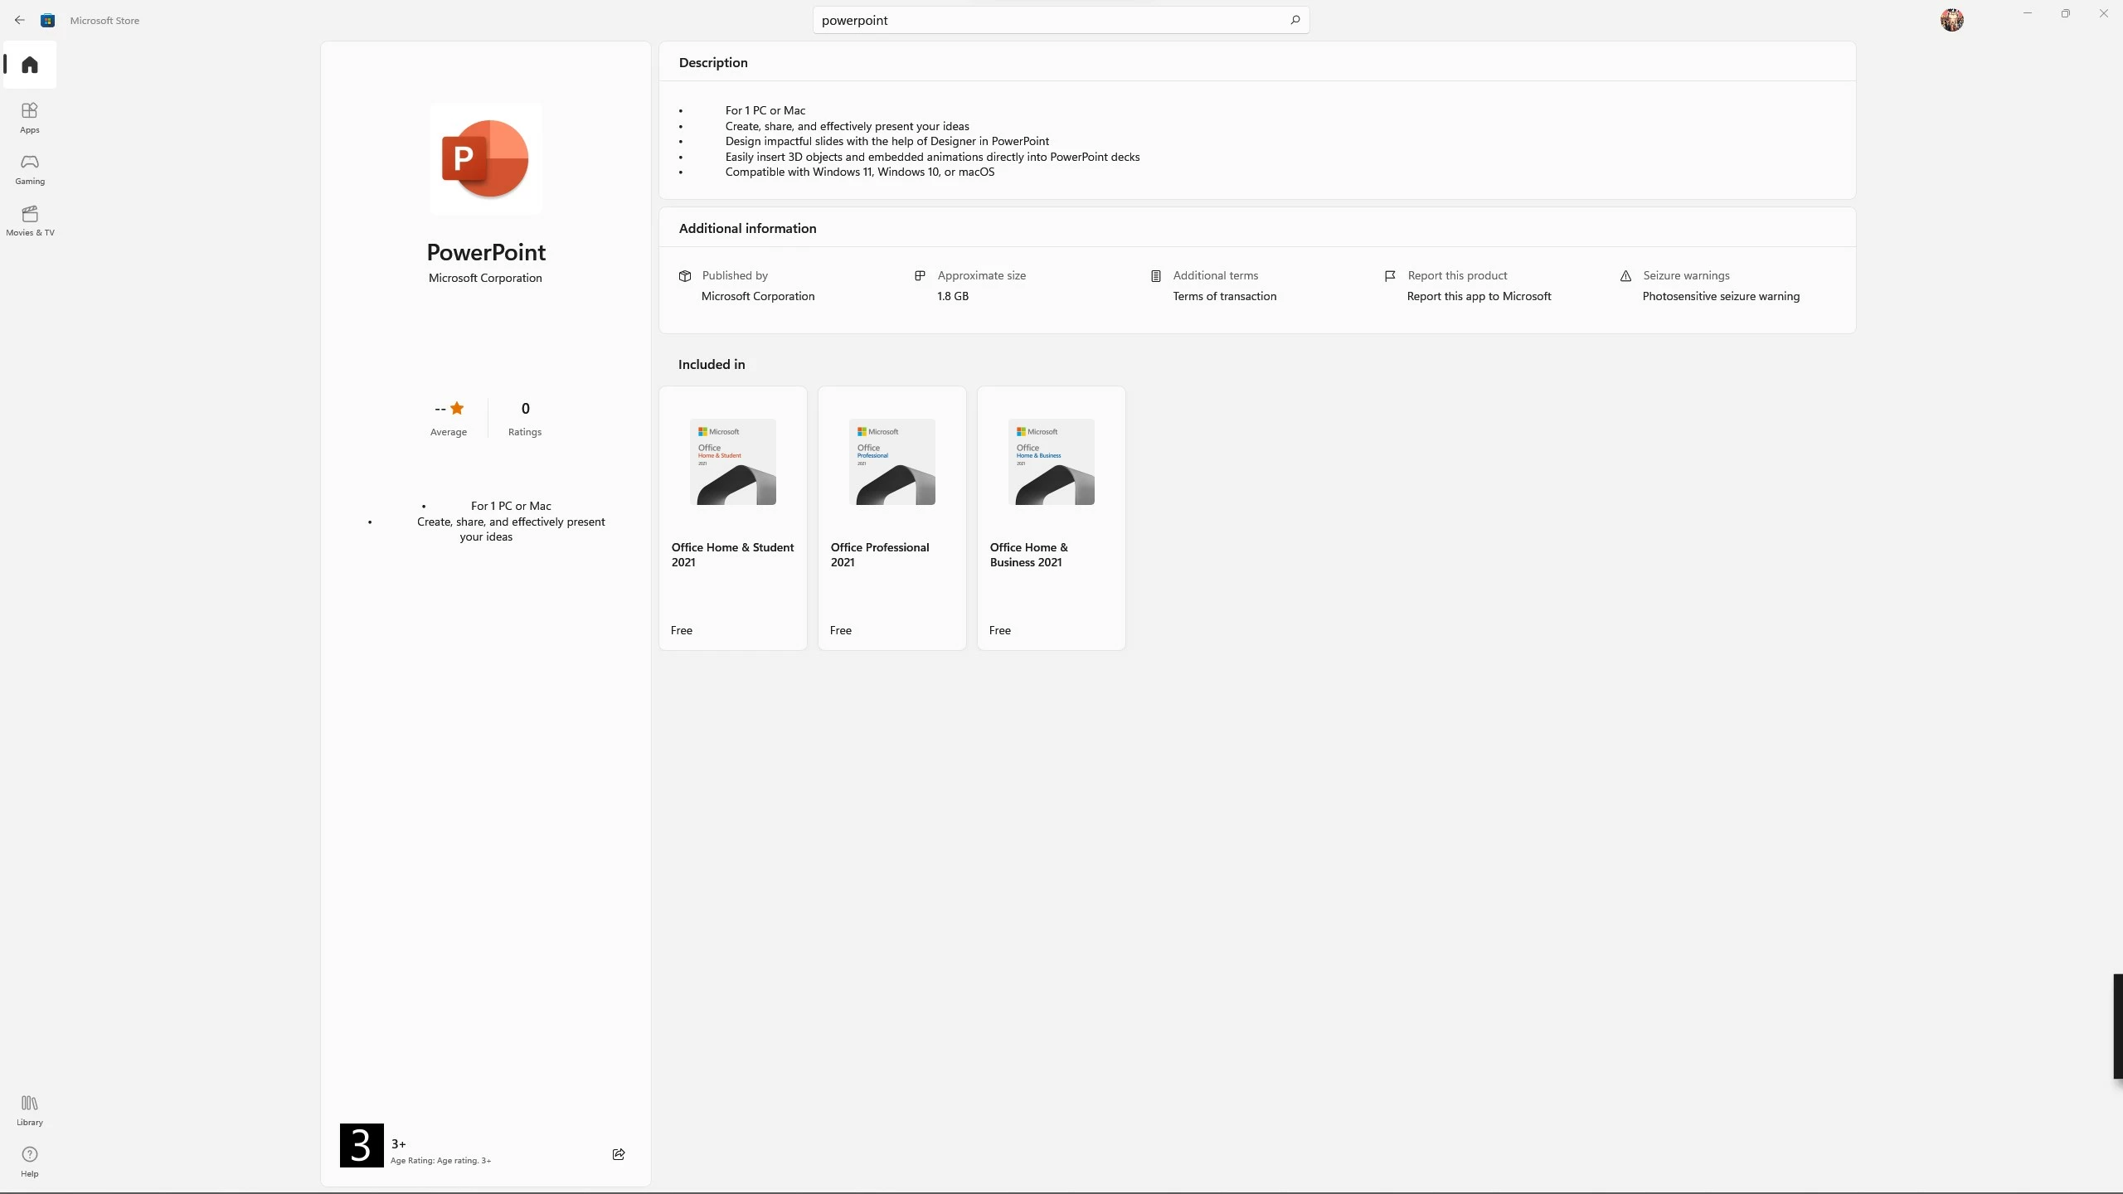Image resolution: width=2123 pixels, height=1194 pixels.
Task: Click the share icon
Action: (619, 1154)
